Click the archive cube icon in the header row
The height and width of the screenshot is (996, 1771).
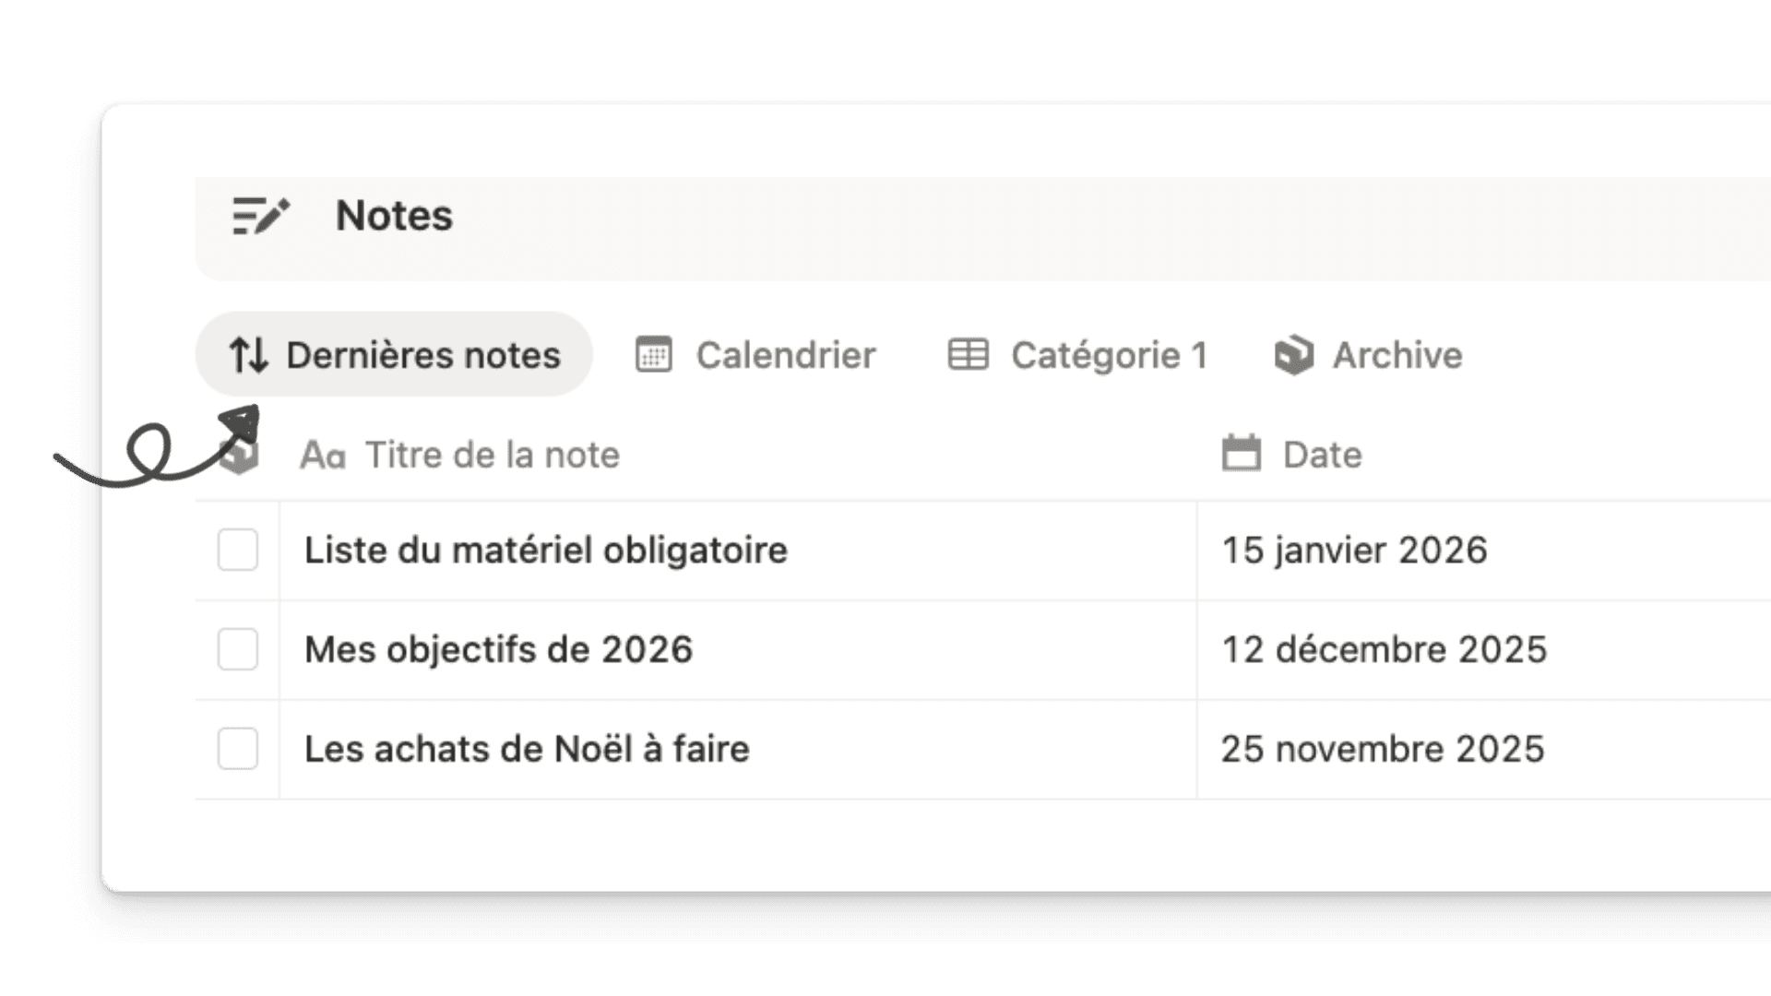coord(239,456)
